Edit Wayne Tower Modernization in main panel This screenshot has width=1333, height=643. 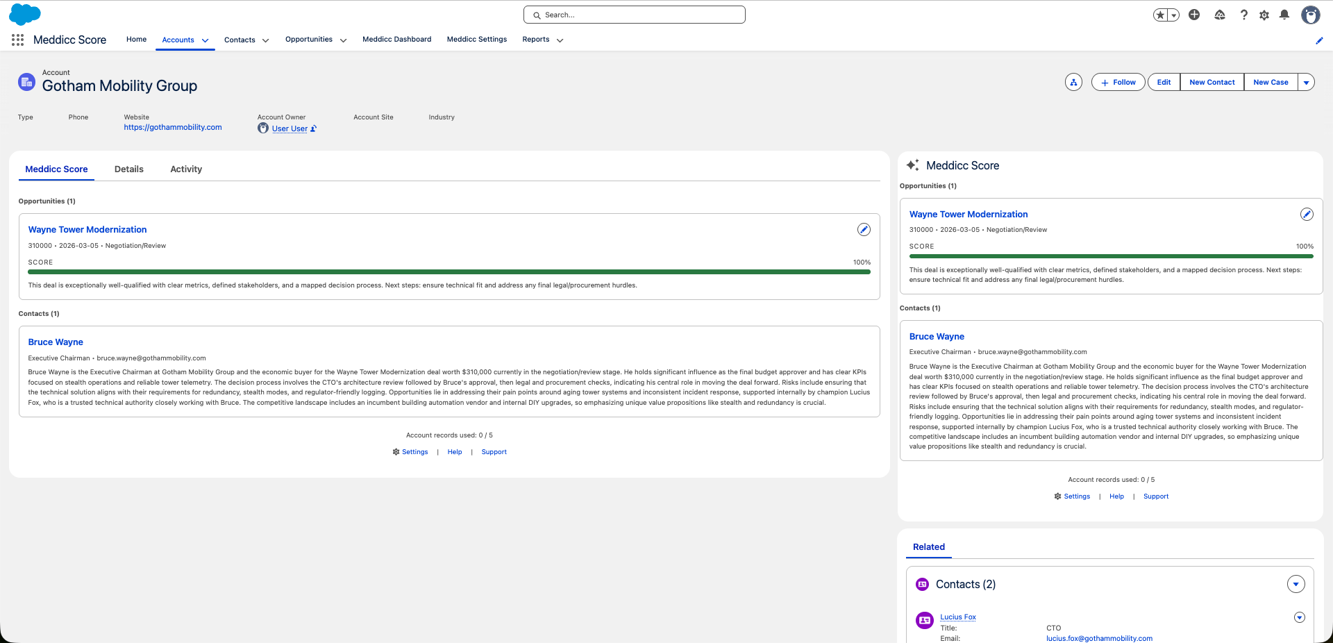[x=864, y=230]
